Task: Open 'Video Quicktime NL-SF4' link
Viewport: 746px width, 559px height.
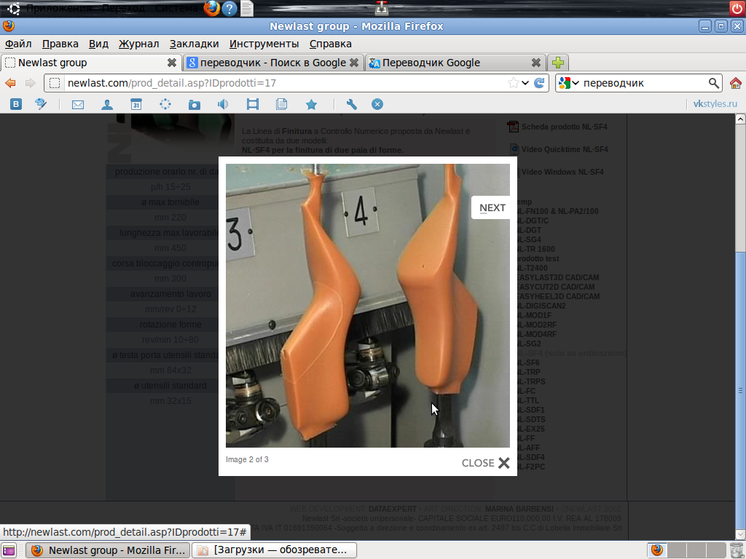Action: (565, 149)
